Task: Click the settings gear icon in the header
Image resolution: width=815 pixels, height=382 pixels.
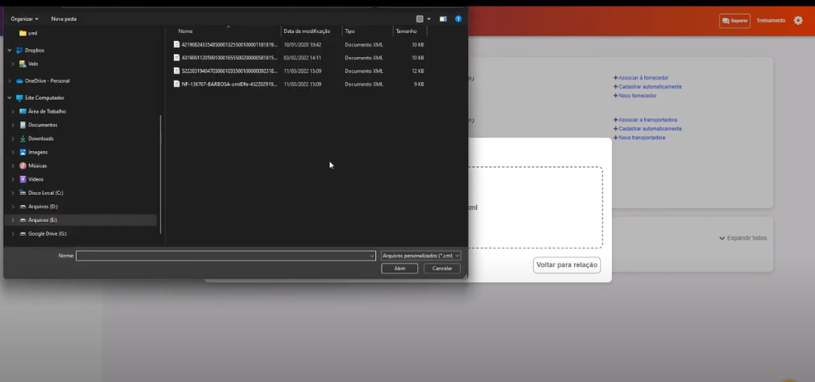Action: pos(798,20)
